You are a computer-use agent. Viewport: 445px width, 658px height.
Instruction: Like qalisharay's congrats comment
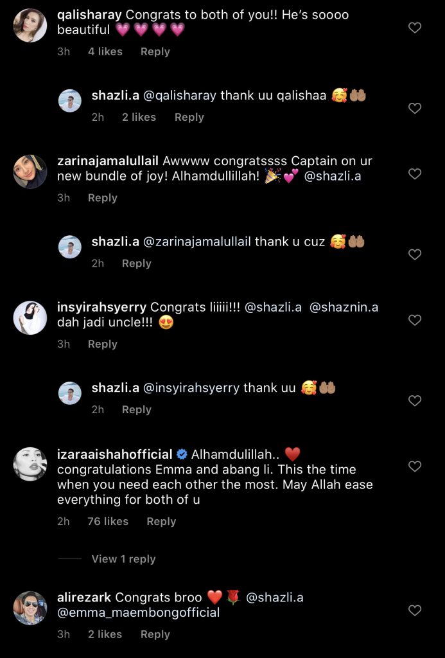pyautogui.click(x=415, y=28)
